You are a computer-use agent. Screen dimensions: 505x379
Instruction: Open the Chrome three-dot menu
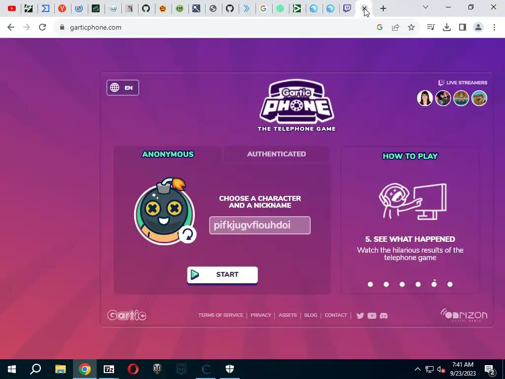tap(494, 28)
